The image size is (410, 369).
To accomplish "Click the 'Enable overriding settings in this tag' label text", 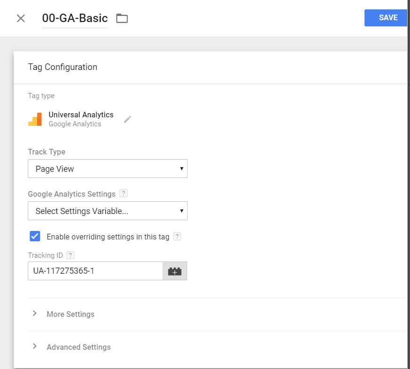I will (x=108, y=237).
